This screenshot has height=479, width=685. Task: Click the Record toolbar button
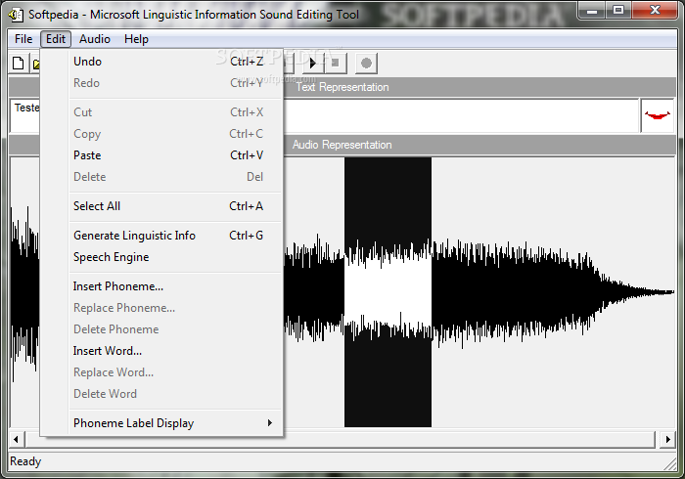click(366, 64)
